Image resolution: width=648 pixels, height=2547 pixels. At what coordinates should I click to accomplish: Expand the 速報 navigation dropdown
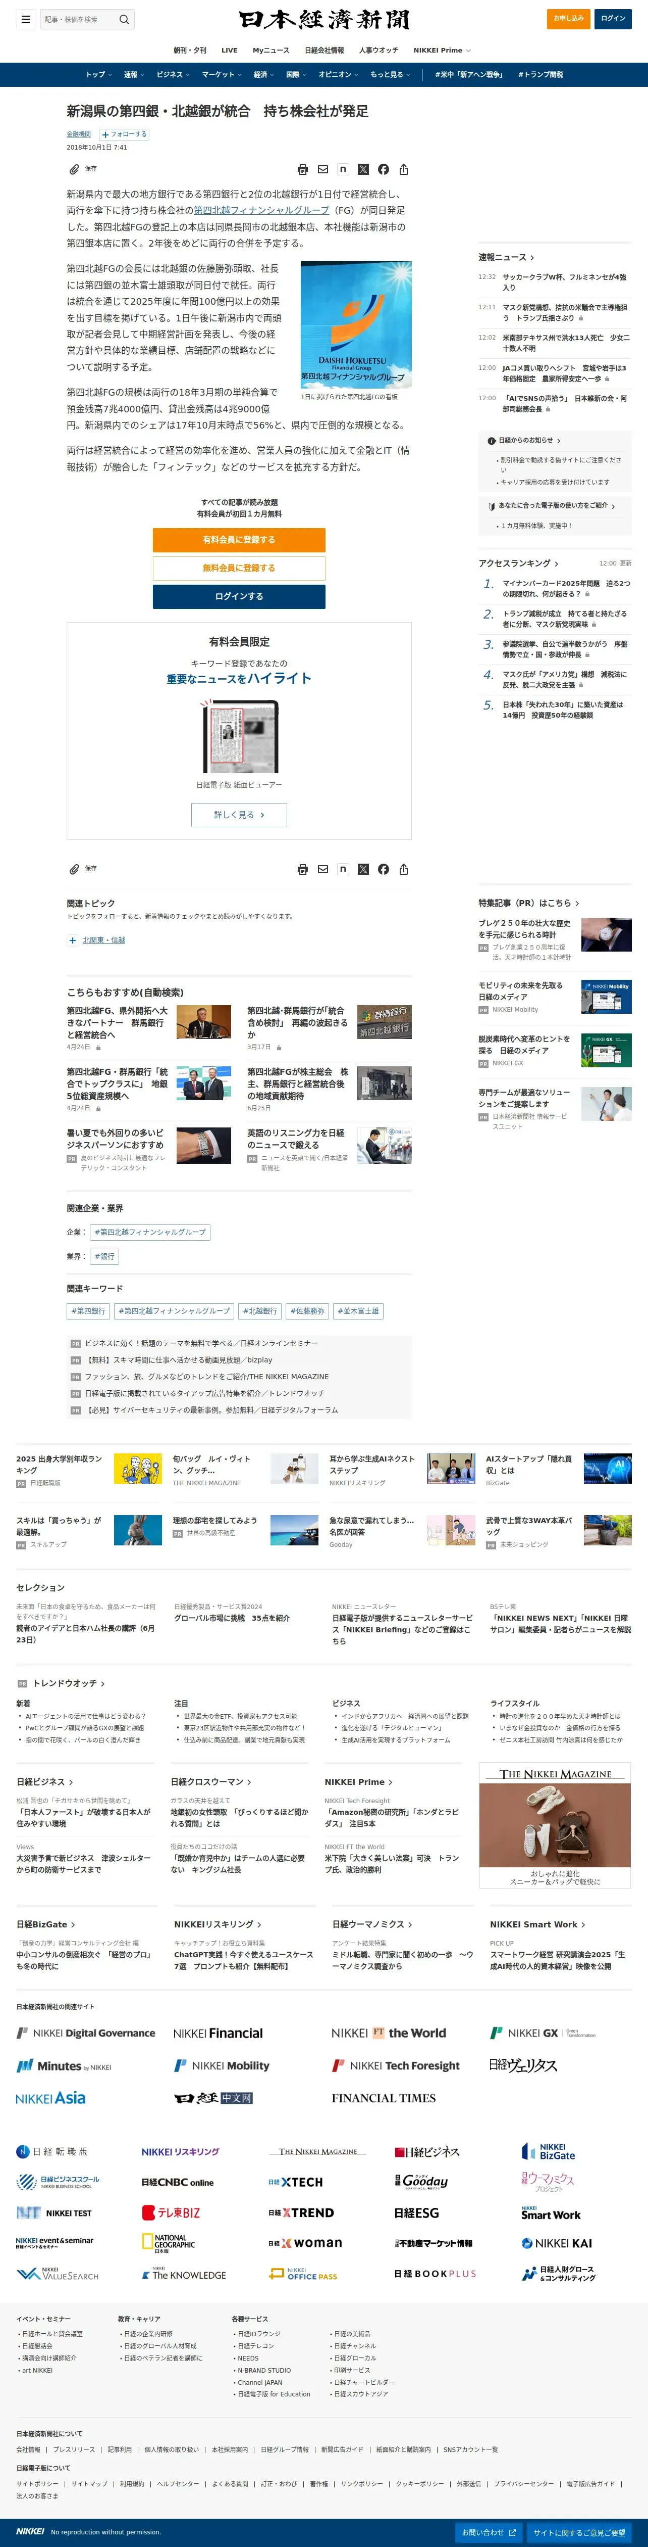(133, 74)
